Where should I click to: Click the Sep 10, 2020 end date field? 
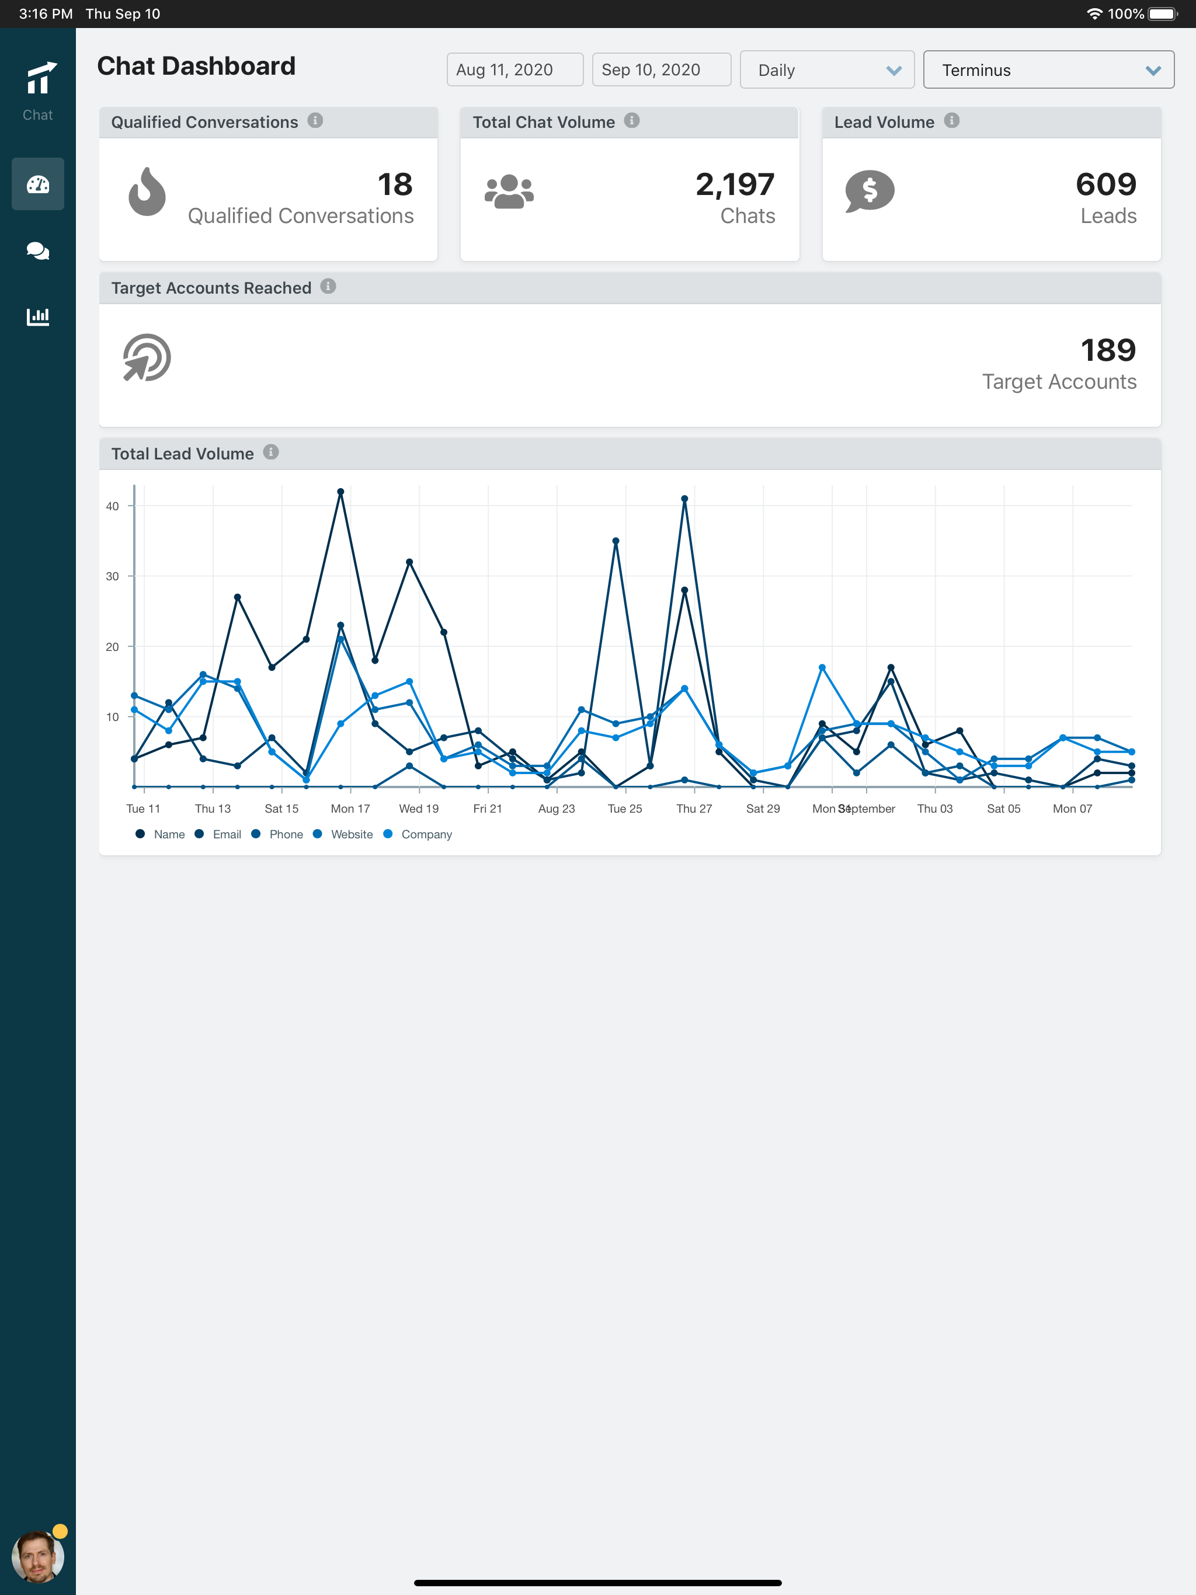pos(660,70)
